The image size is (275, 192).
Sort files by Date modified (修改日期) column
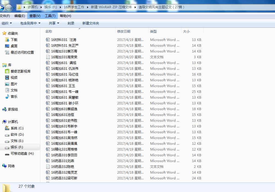pyautogui.click(x=124, y=32)
